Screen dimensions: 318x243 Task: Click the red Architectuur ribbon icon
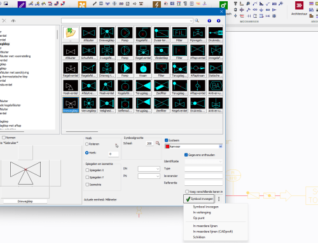(x=299, y=6)
